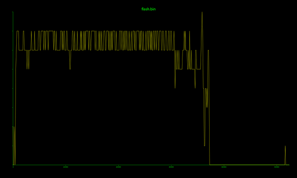Click the 0 origin label on x-axis
The width and height of the screenshot is (297, 178).
point(13,167)
